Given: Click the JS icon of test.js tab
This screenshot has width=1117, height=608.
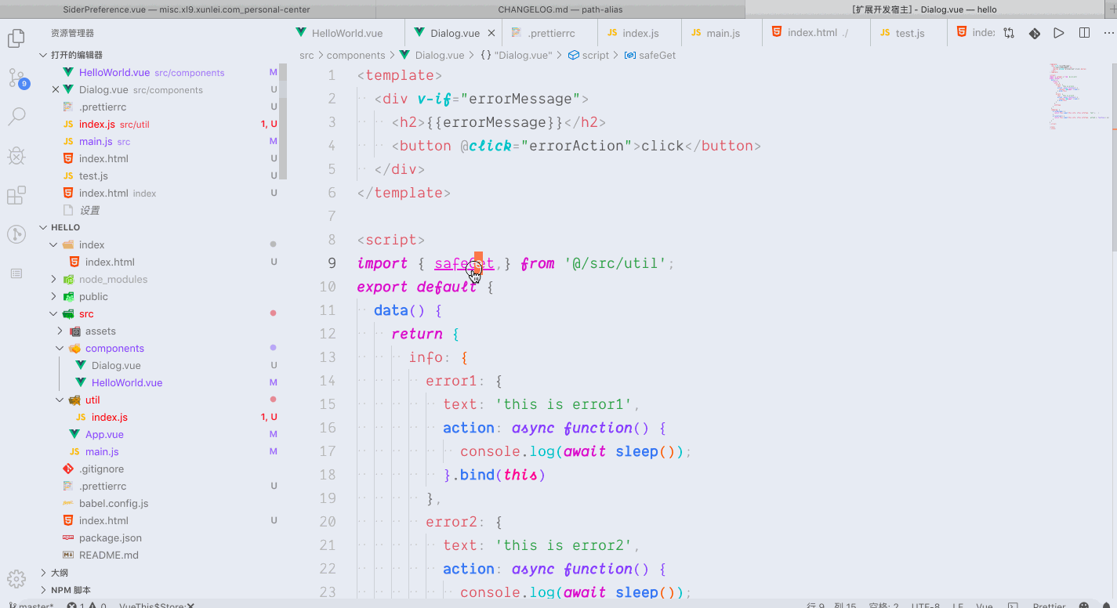Looking at the screenshot, I should [885, 33].
